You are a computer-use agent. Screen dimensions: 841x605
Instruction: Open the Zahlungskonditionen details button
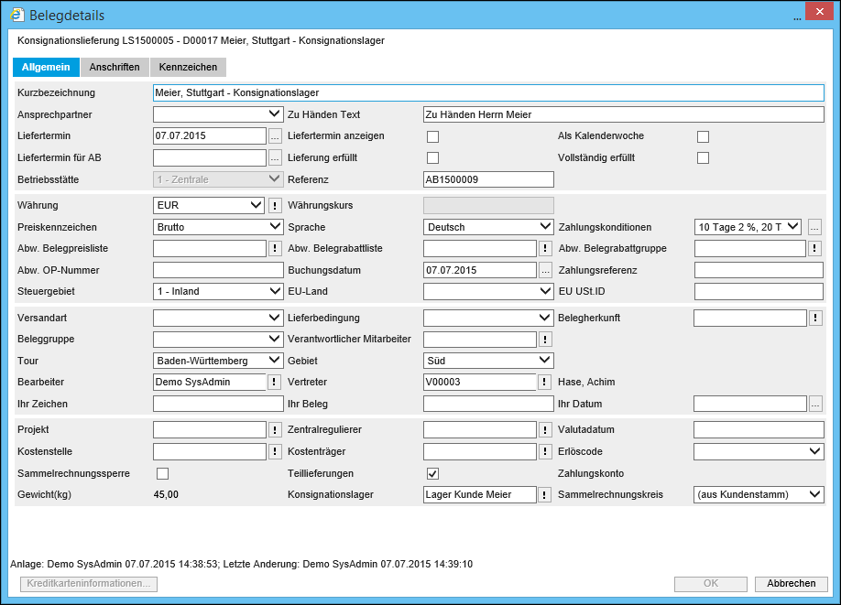[x=814, y=227]
